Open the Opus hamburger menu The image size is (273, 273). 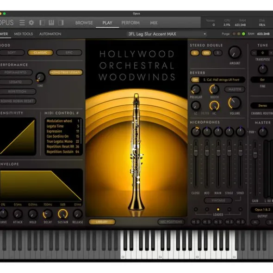(22, 23)
